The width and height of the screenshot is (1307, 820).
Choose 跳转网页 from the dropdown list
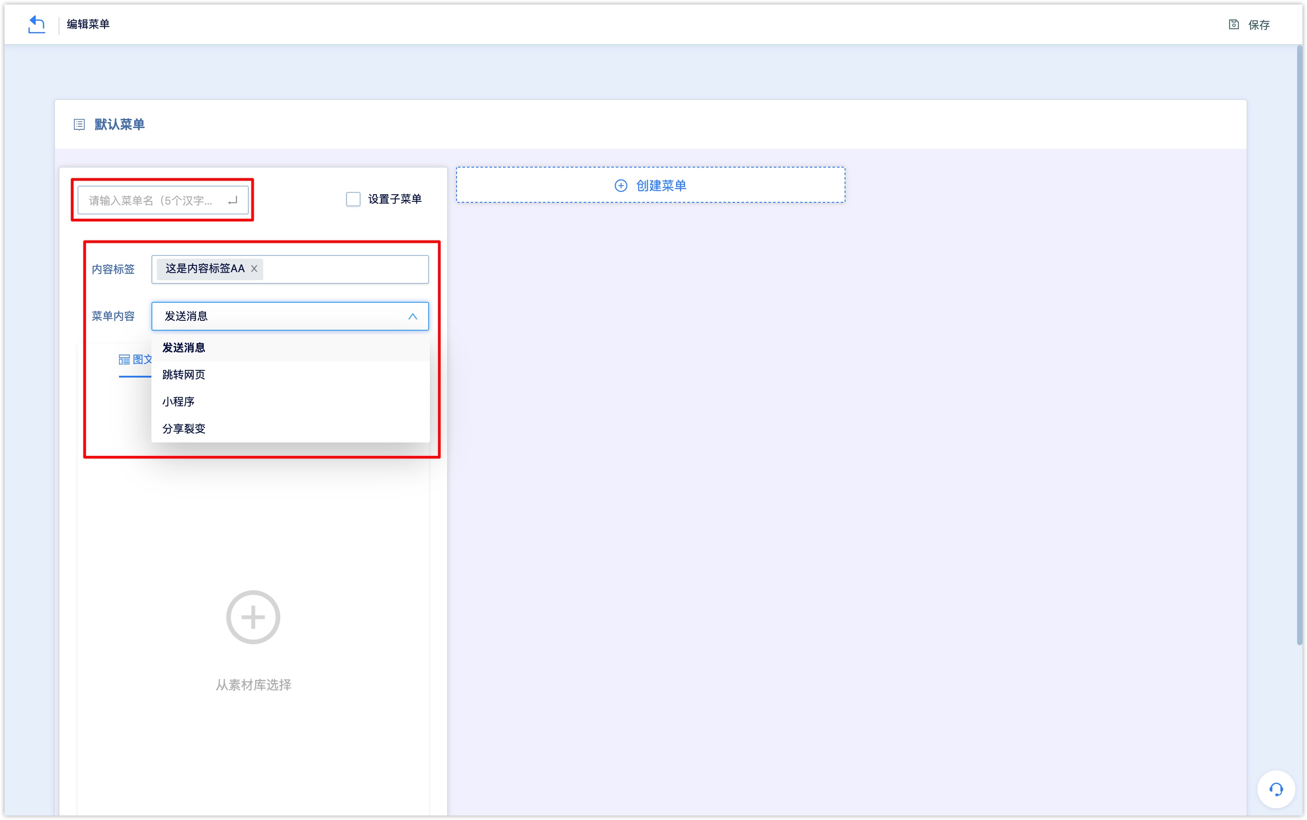[291, 375]
